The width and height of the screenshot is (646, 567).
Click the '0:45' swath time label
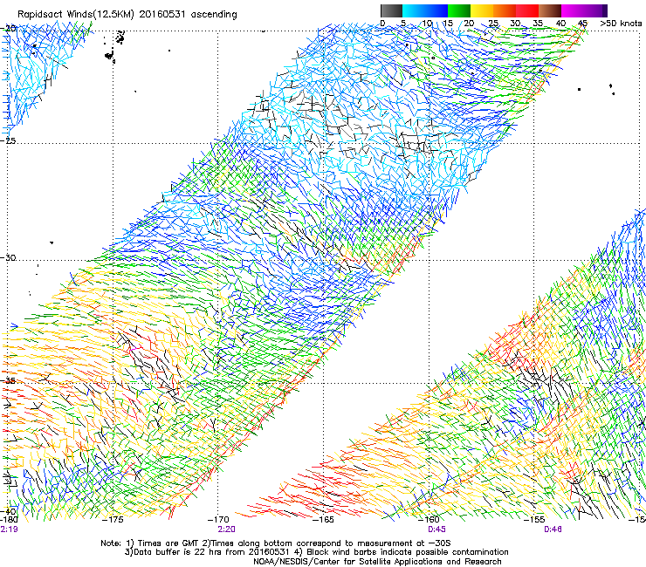[x=436, y=529]
